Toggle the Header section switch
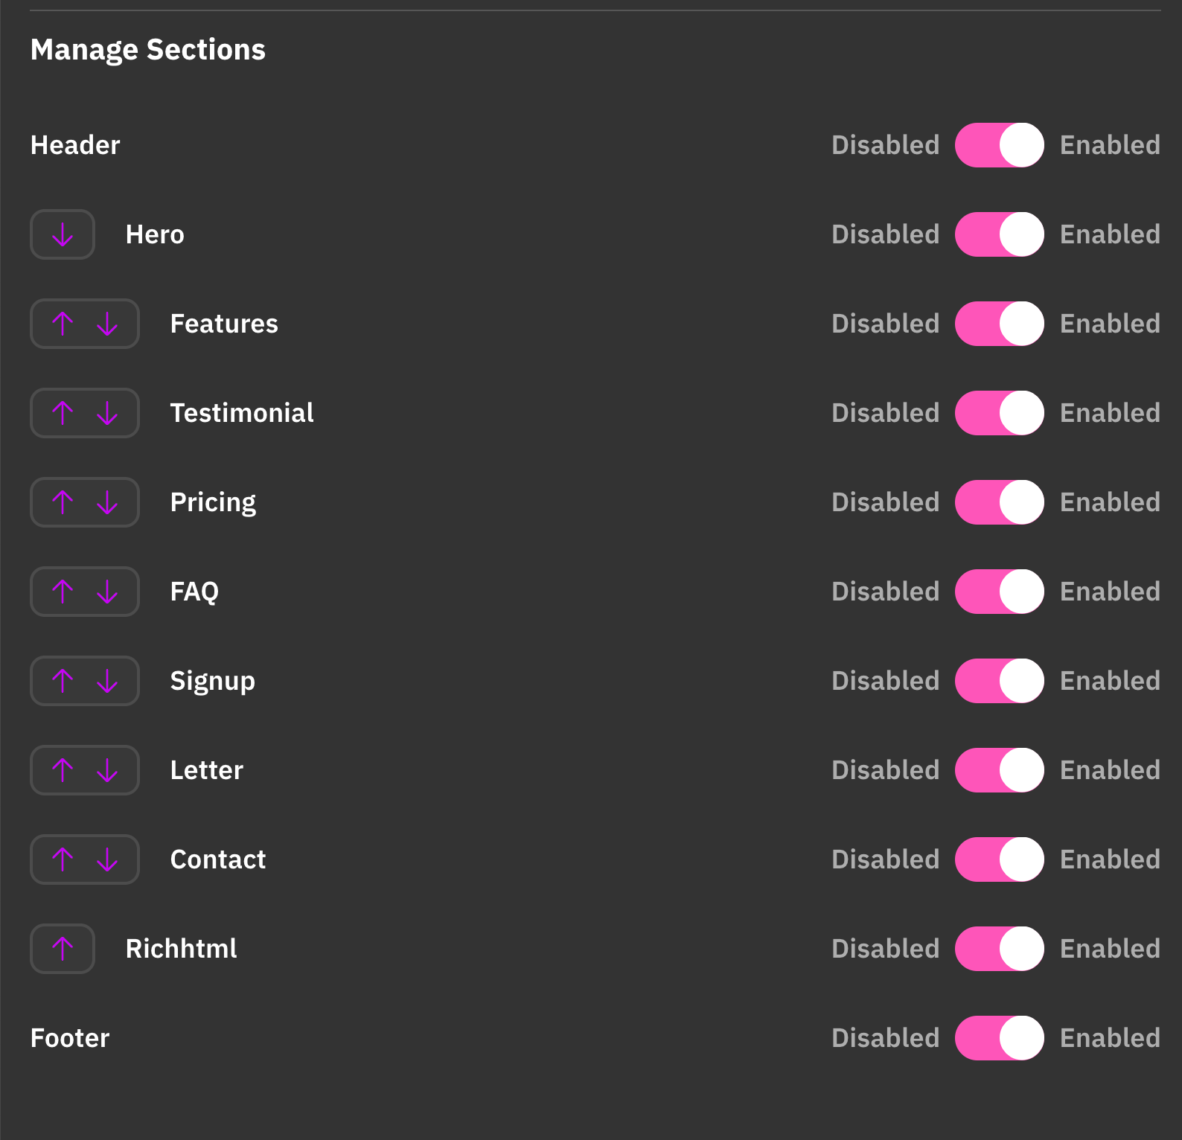 pyautogui.click(x=999, y=145)
